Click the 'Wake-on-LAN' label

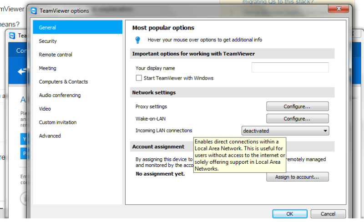pos(151,119)
